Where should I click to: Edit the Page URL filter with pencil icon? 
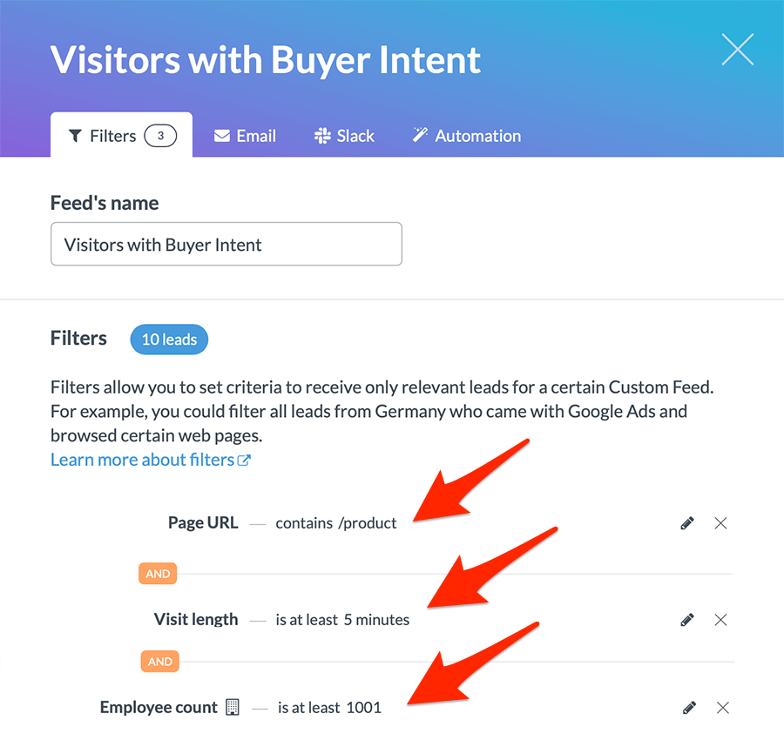(687, 523)
